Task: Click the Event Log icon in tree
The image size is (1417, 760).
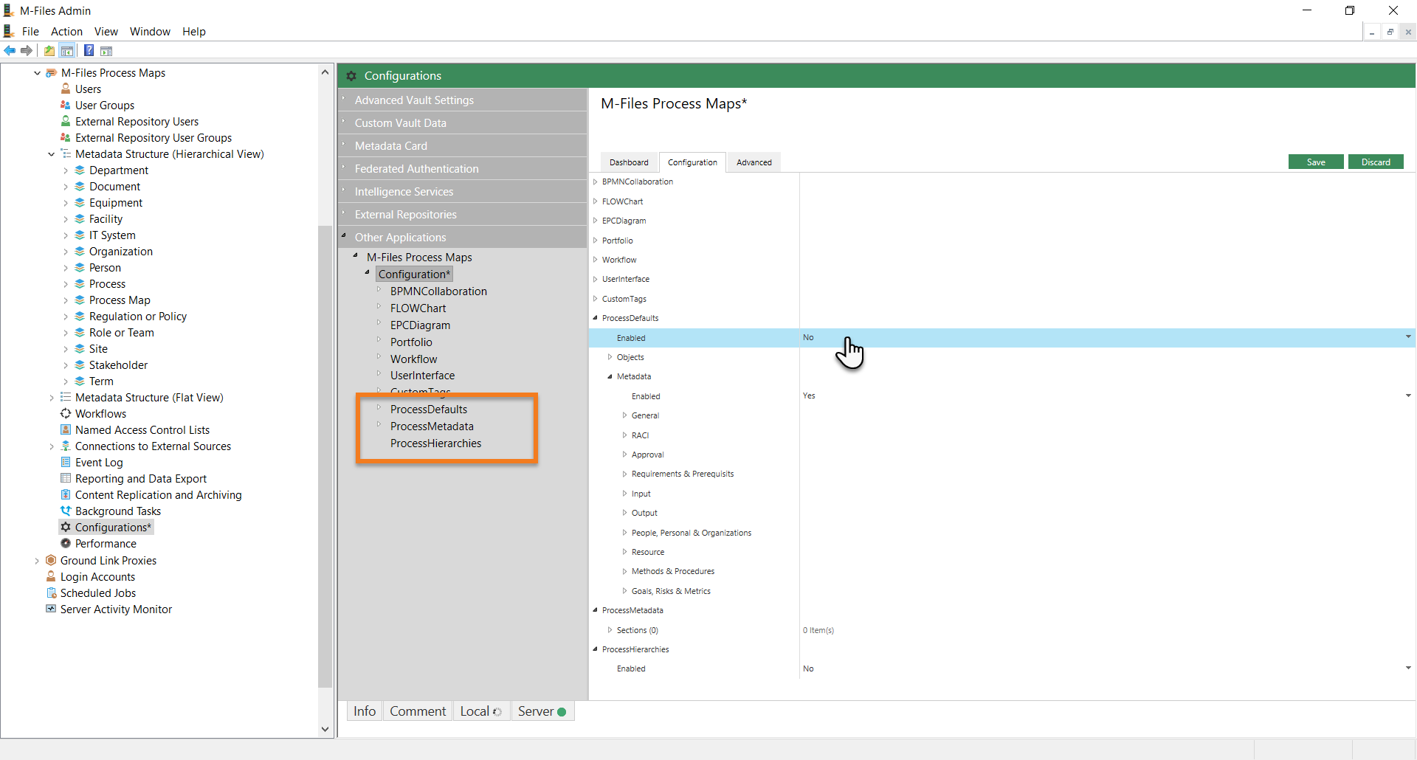Action: [66, 463]
